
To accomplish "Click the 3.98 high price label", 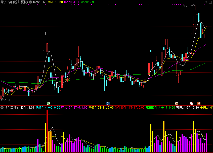I will click(186, 6).
